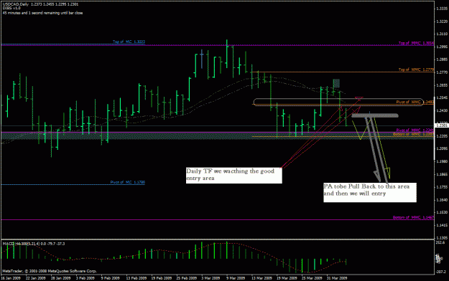449x281 pixels.
Task: Click the 'Pivot of WMC' level label
Action: pos(415,102)
